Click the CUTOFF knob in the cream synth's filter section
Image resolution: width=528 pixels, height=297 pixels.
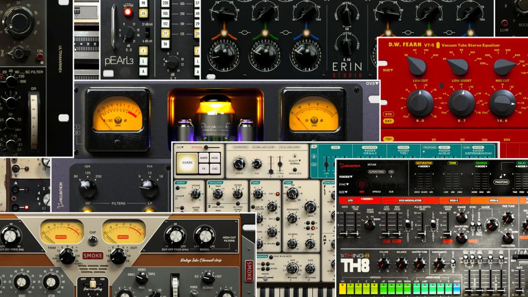pyautogui.click(x=293, y=193)
